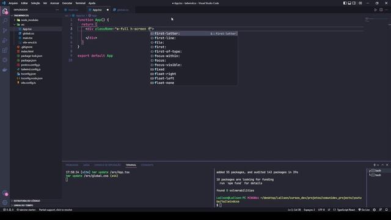Split the editor to the right
This screenshot has width=391, height=220.
click(x=381, y=10)
